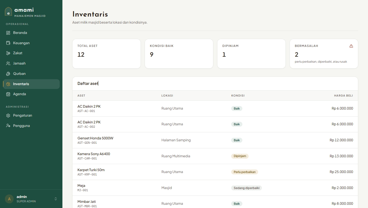
Task: Click the Dipinjam status badge
Action: (240, 156)
